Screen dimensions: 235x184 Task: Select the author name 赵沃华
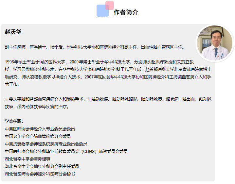pos(13,32)
